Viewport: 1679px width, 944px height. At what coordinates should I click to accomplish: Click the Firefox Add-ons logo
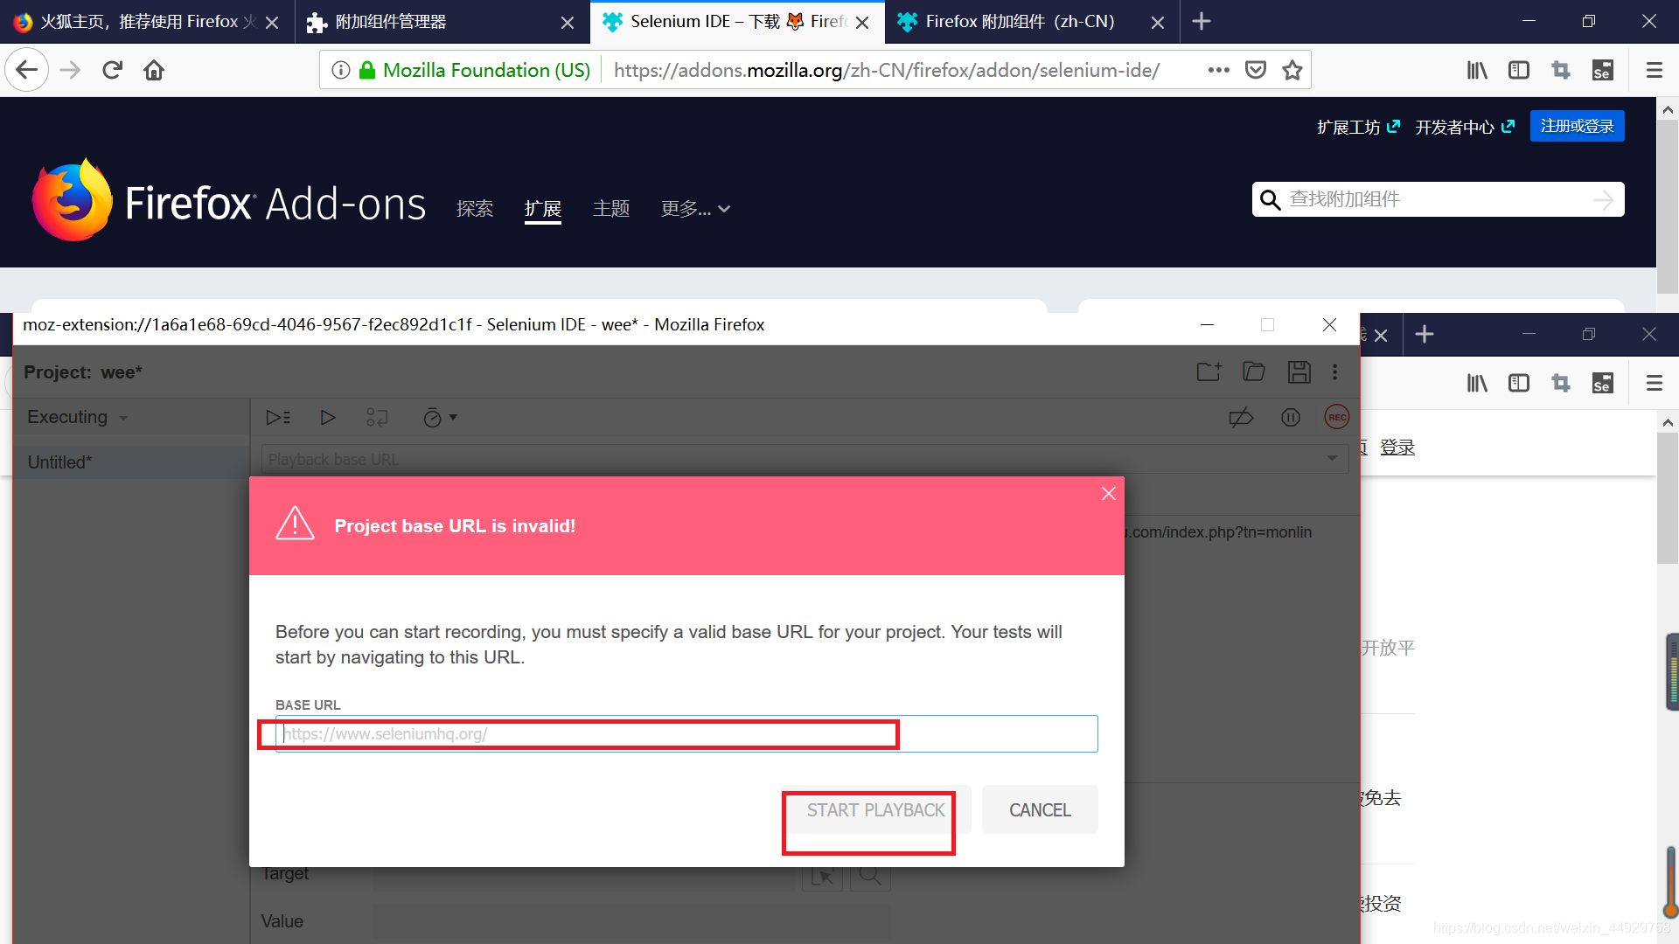click(x=229, y=201)
